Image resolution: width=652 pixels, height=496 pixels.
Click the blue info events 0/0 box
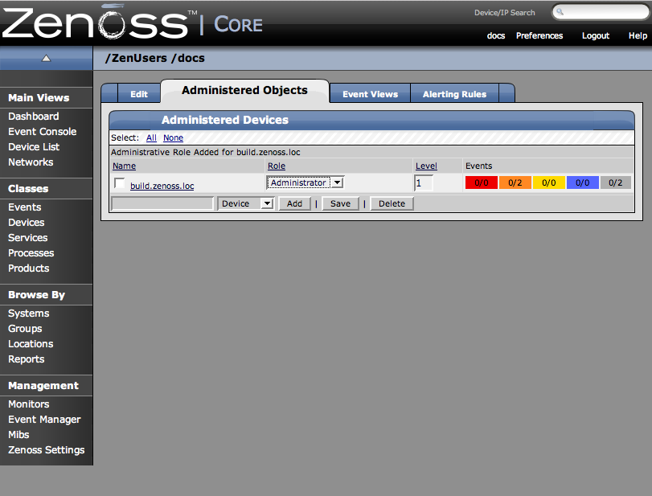pos(582,182)
